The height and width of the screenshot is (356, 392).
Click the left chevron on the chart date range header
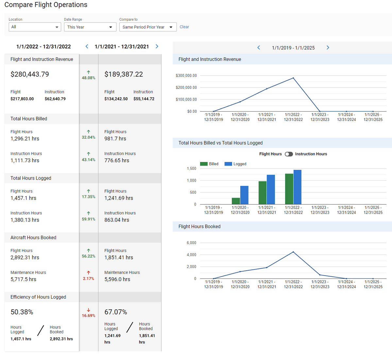click(259, 47)
